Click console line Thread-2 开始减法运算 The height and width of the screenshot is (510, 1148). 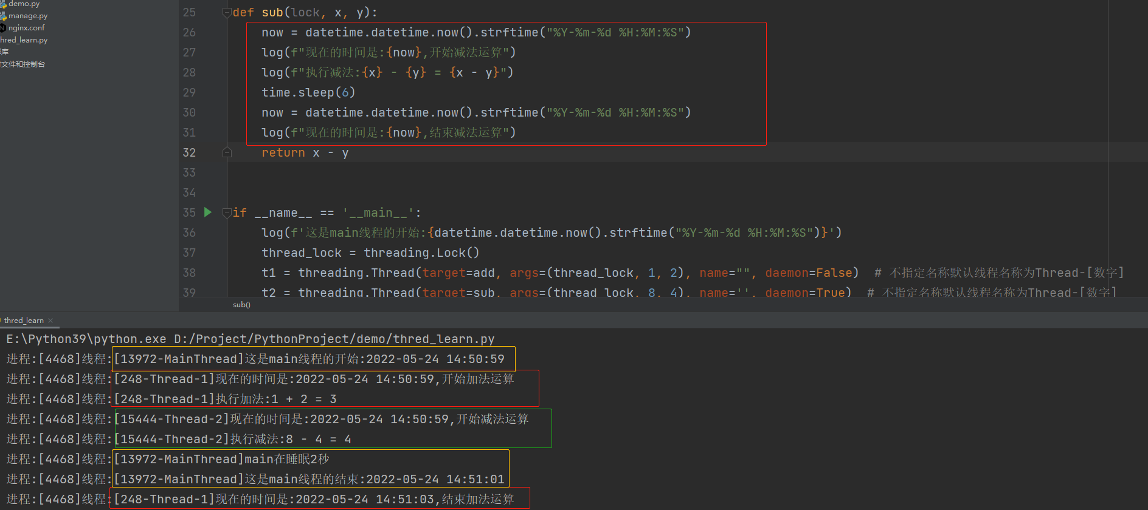[x=268, y=419]
